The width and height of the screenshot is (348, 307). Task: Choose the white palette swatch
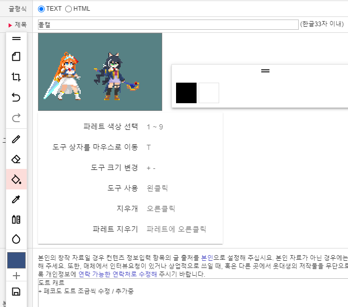[209, 93]
